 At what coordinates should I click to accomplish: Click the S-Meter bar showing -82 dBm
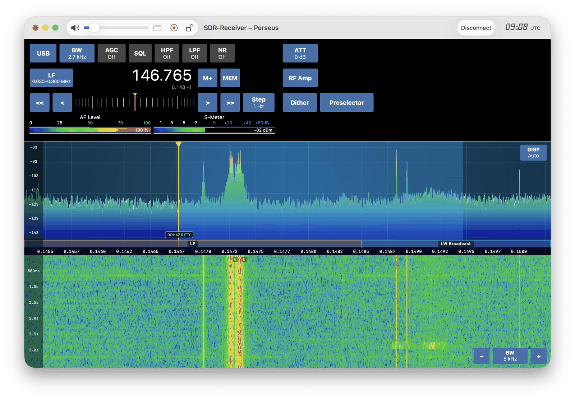pyautogui.click(x=214, y=130)
